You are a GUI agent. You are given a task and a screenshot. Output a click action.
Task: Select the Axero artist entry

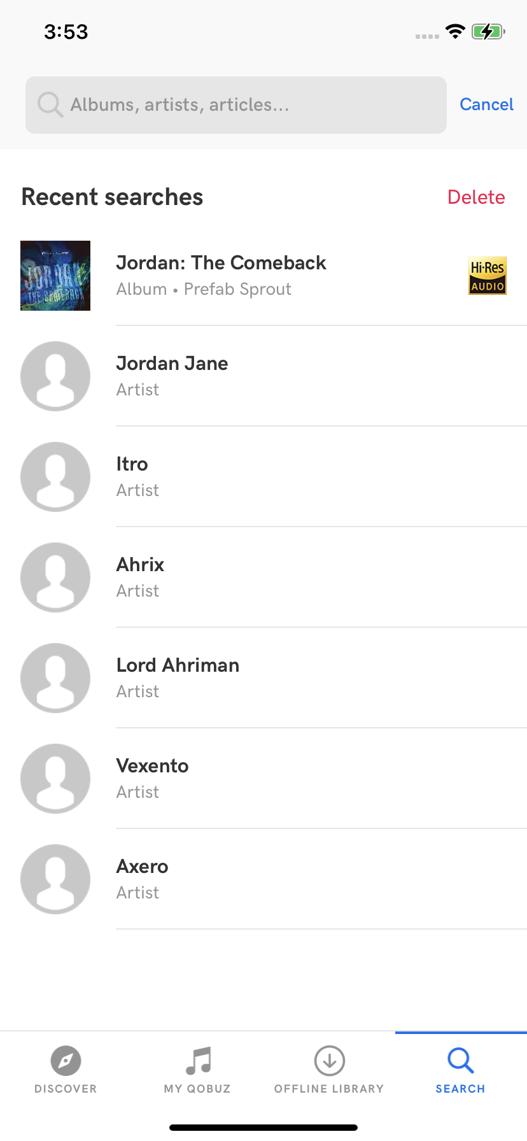[143, 879]
